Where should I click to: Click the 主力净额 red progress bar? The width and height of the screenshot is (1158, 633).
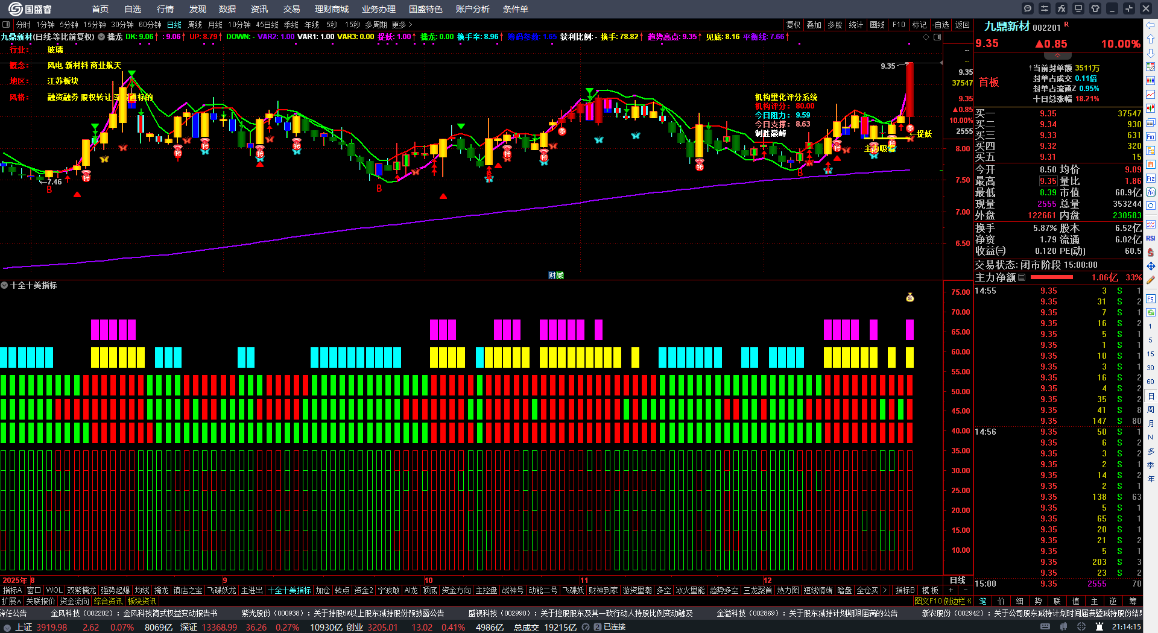coord(1052,278)
